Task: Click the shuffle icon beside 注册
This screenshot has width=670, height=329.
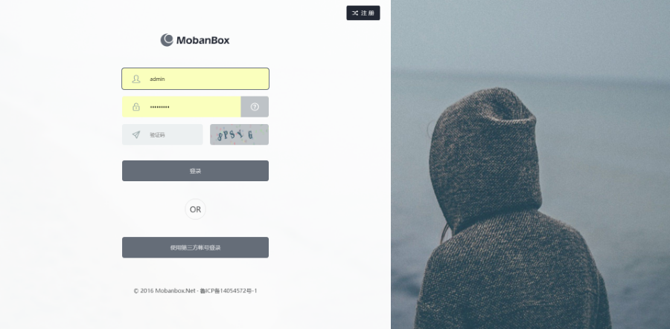Action: click(354, 13)
